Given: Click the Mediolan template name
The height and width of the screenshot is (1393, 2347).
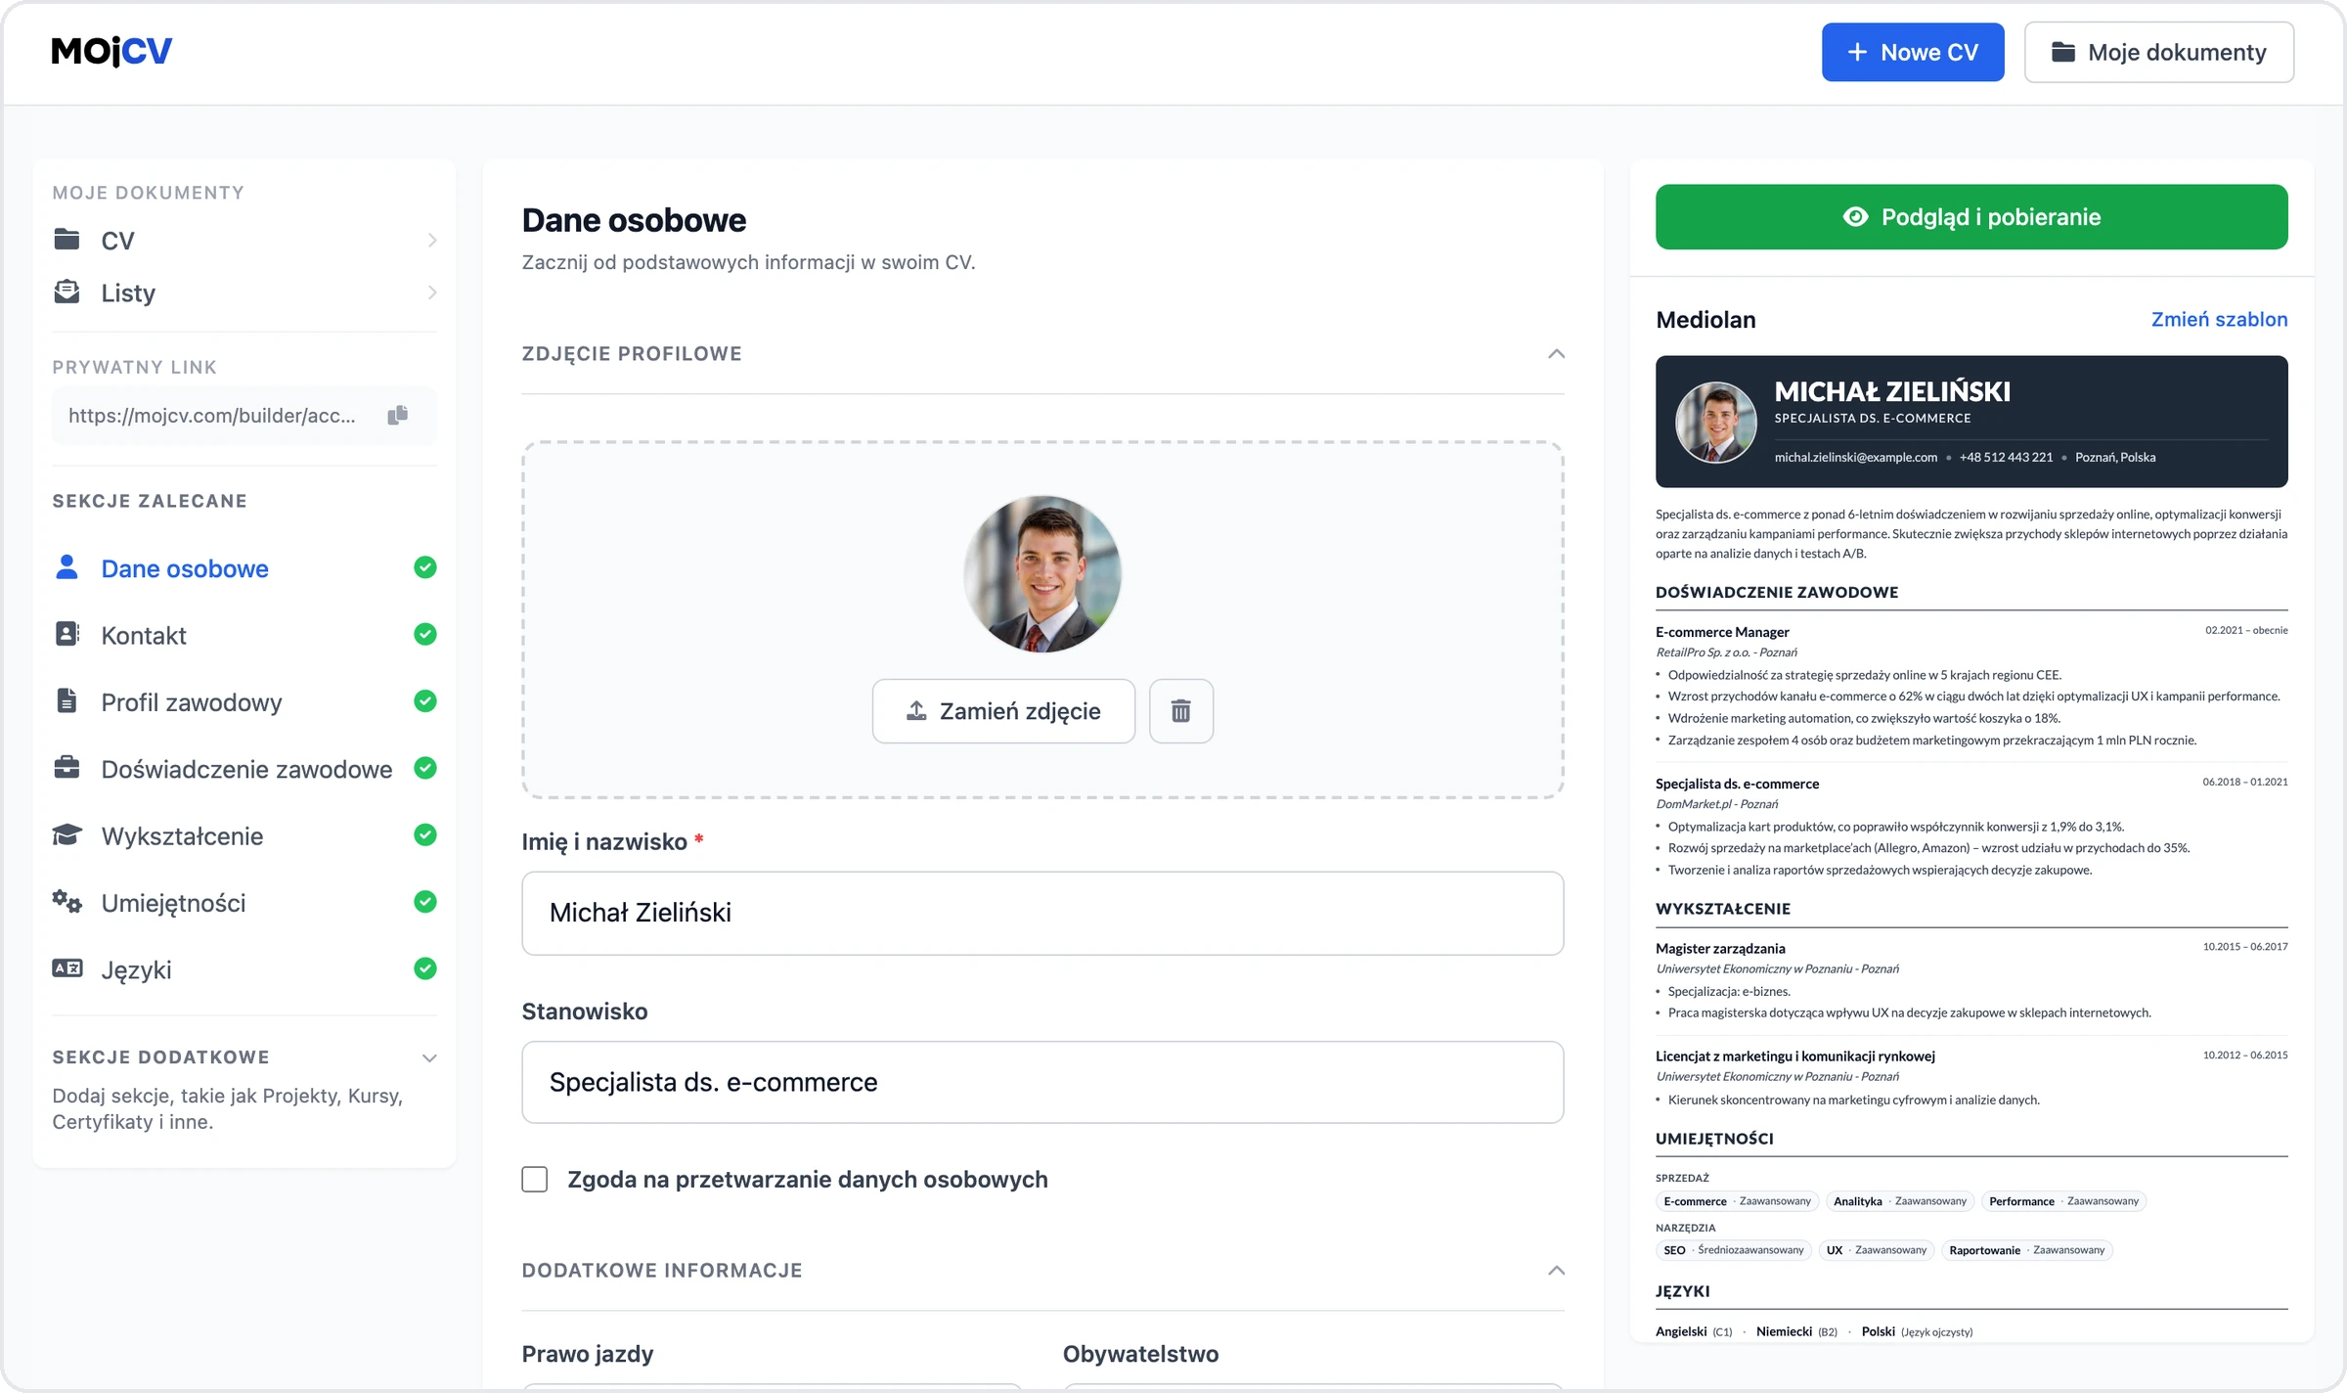Looking at the screenshot, I should pos(1705,320).
